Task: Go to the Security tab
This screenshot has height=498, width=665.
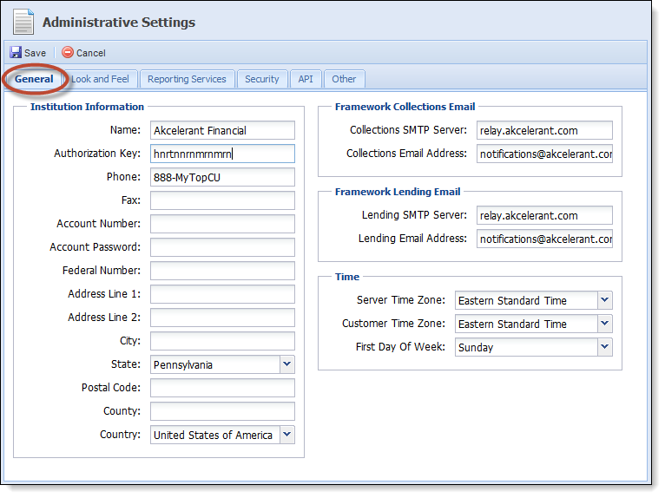Action: pos(262,79)
